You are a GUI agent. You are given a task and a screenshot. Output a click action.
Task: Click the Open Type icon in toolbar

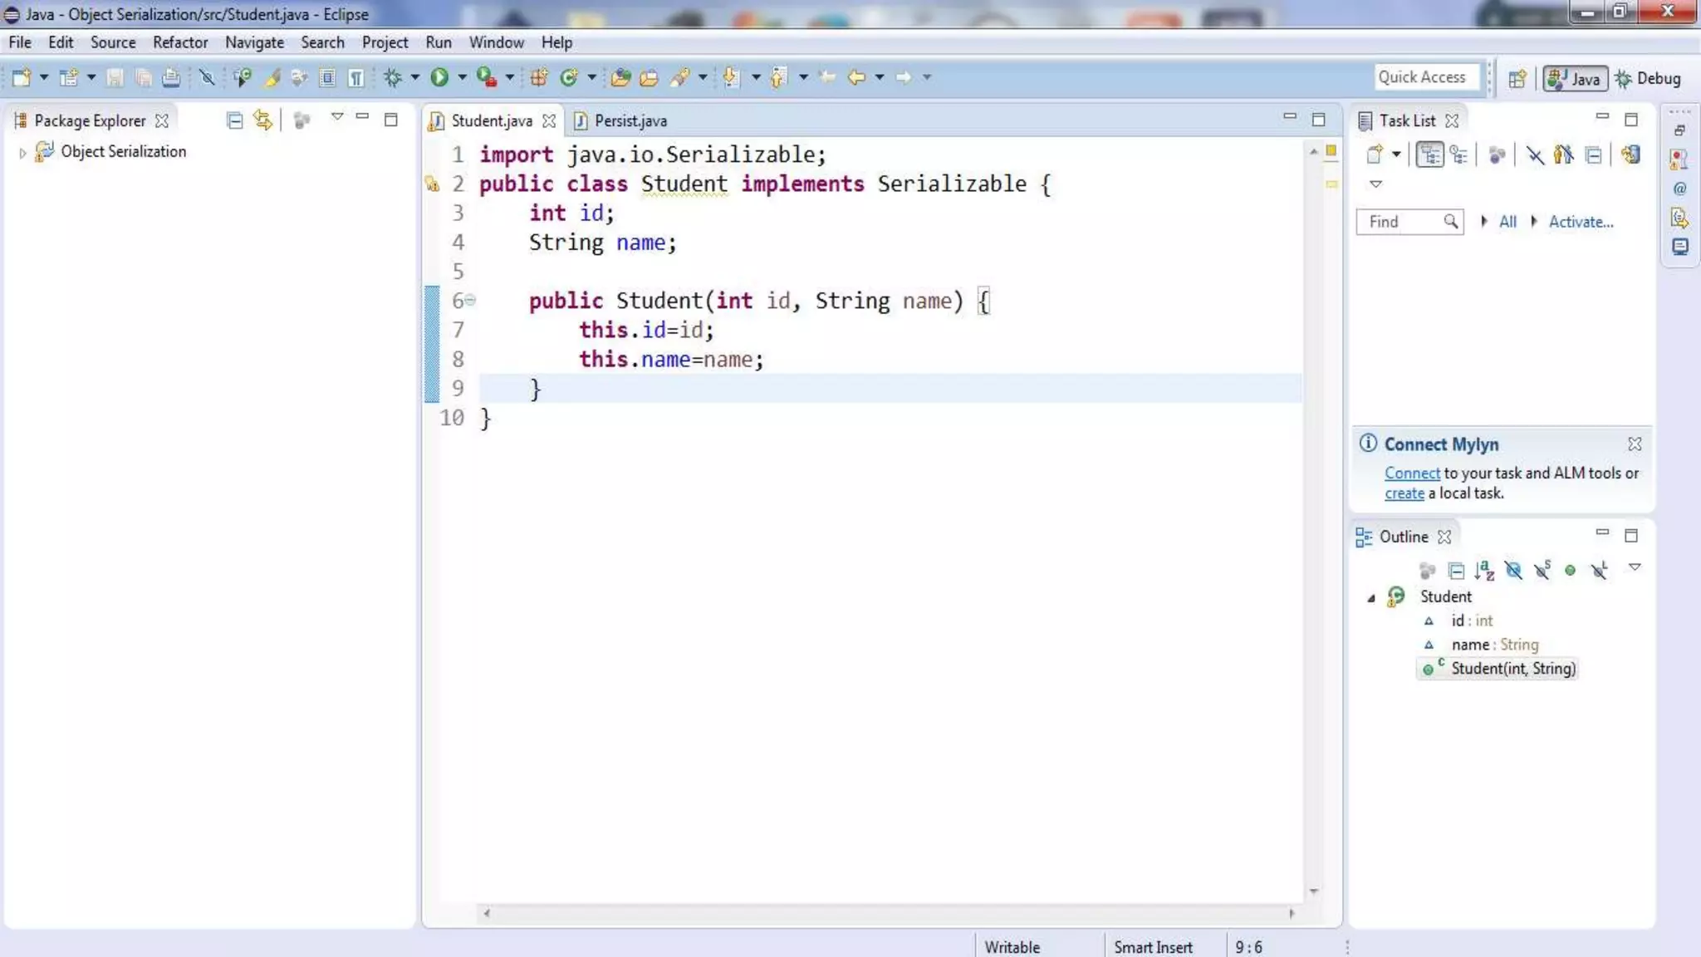[x=620, y=77]
